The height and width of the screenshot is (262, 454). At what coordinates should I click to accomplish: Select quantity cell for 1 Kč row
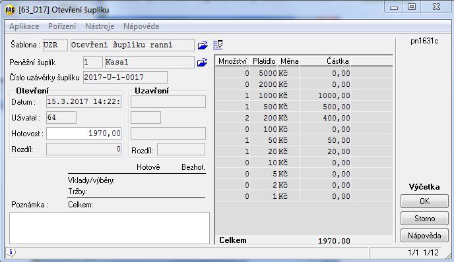coord(232,196)
